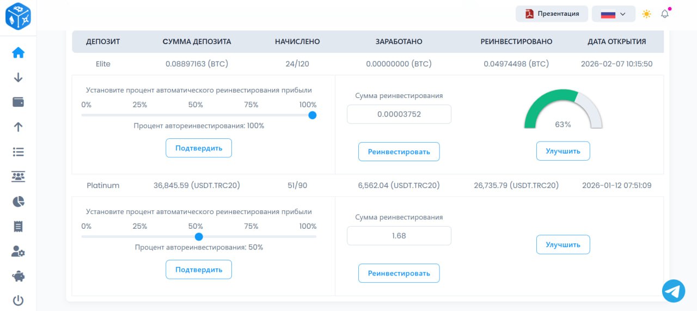Open the Презентация PDF button

(x=552, y=14)
